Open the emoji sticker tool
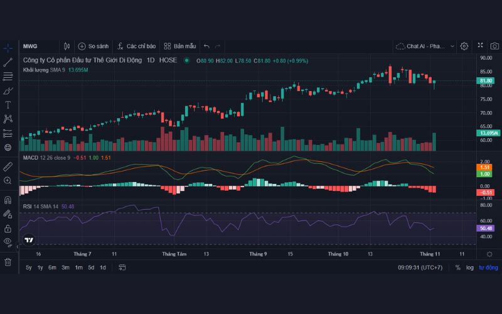Viewport: 502px width, 314px height. (x=8, y=147)
